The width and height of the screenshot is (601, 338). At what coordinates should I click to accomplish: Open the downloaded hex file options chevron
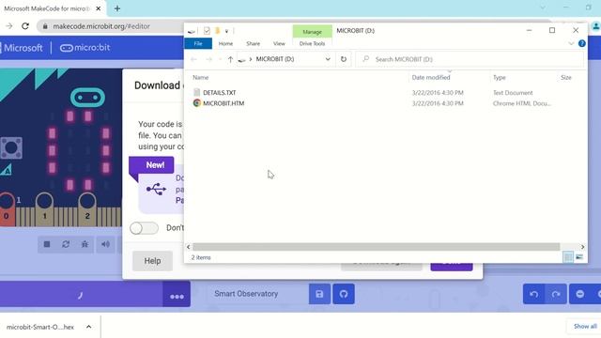pyautogui.click(x=88, y=327)
